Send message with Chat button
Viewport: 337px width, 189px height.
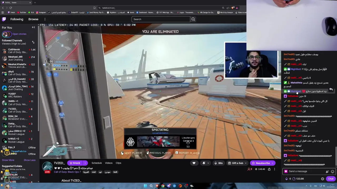point(331,179)
